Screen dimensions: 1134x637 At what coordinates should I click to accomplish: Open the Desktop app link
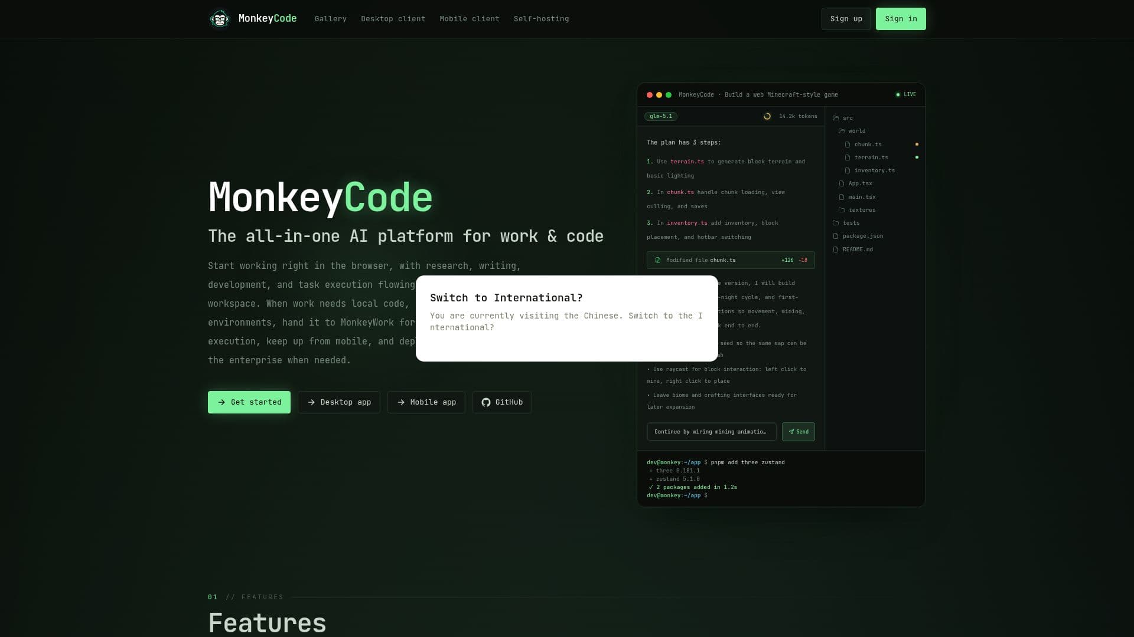click(x=339, y=402)
